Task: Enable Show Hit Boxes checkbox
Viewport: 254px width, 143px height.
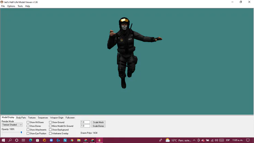Action: (28, 122)
